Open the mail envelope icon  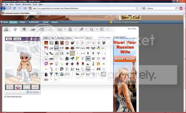click(x=60, y=29)
